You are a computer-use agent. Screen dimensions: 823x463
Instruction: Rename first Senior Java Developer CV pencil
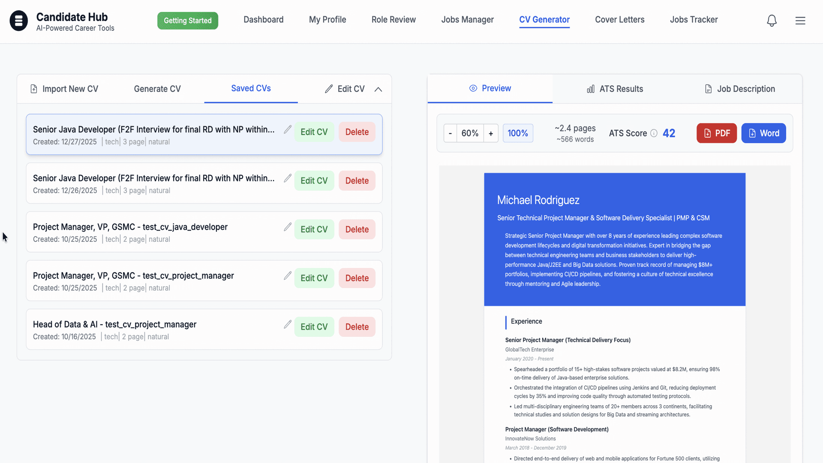pyautogui.click(x=288, y=129)
